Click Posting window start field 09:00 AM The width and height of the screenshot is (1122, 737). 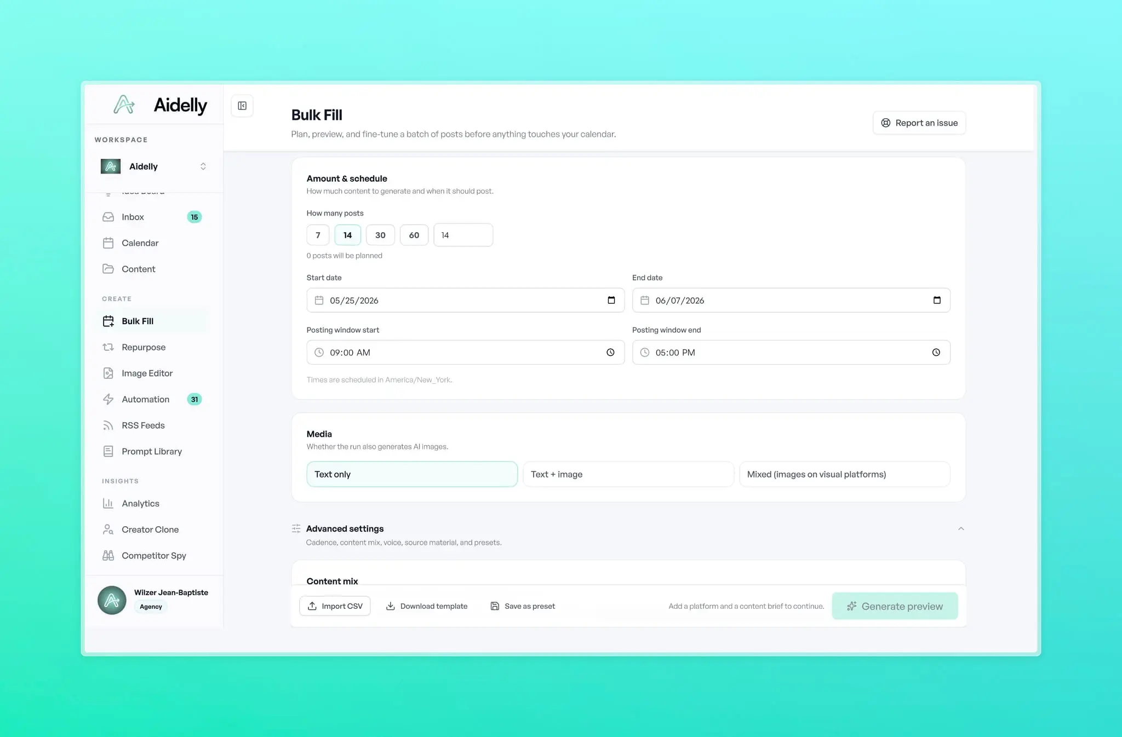465,352
